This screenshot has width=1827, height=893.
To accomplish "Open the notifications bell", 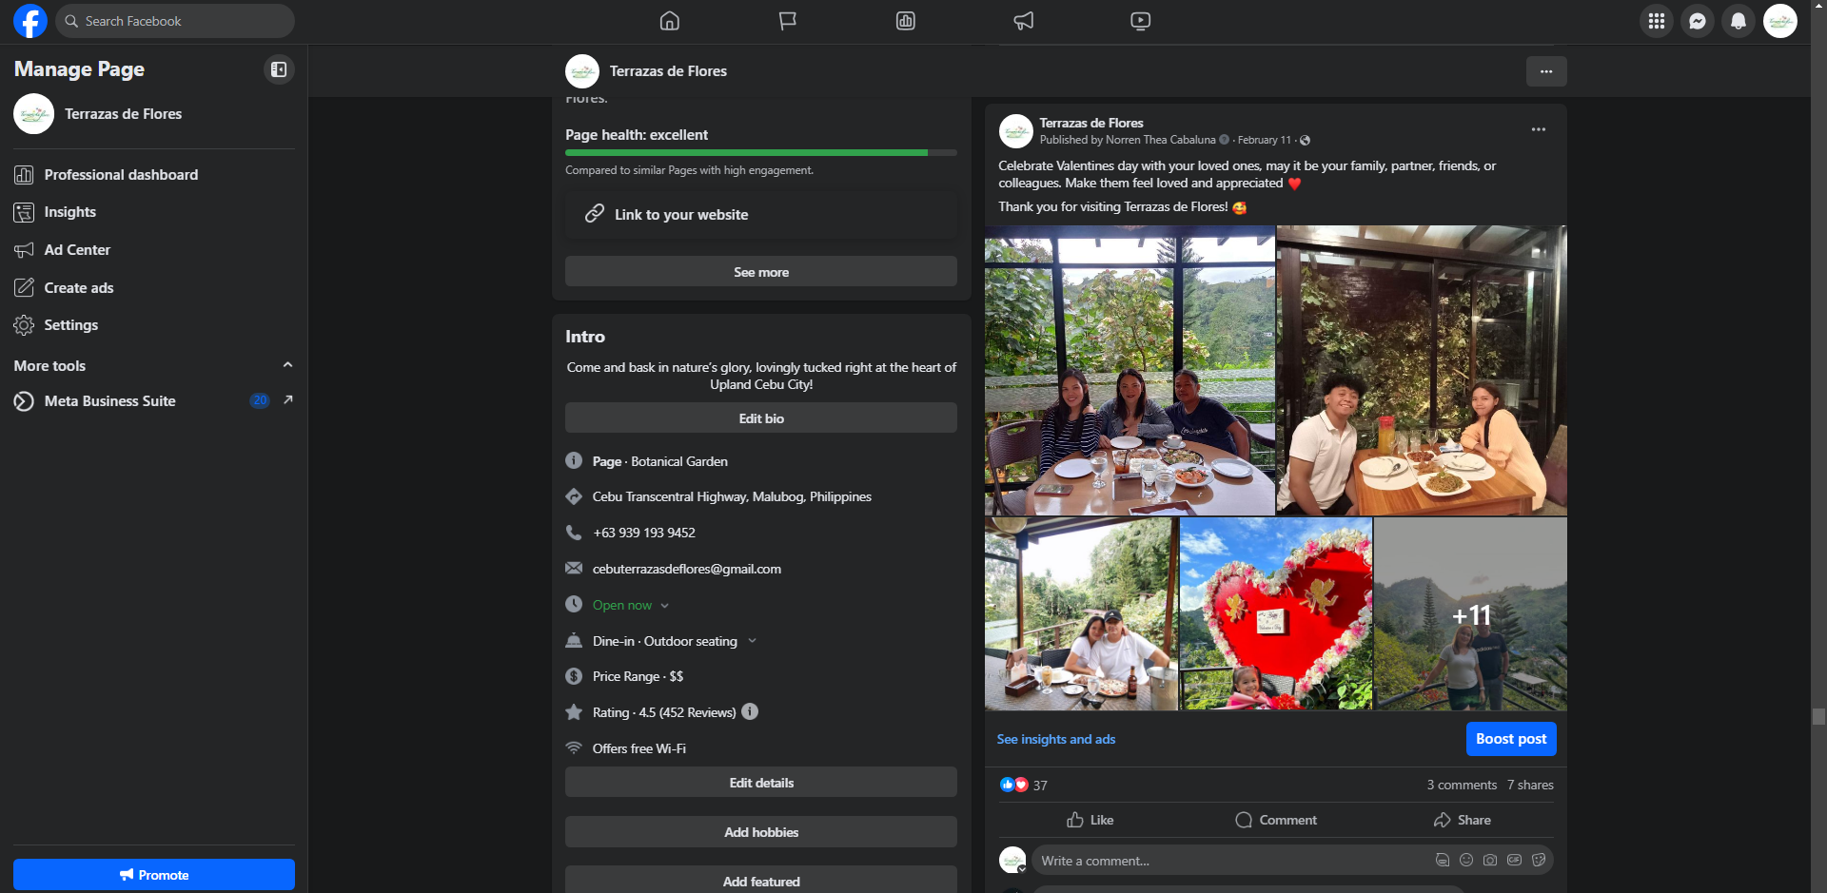I will coord(1739,21).
